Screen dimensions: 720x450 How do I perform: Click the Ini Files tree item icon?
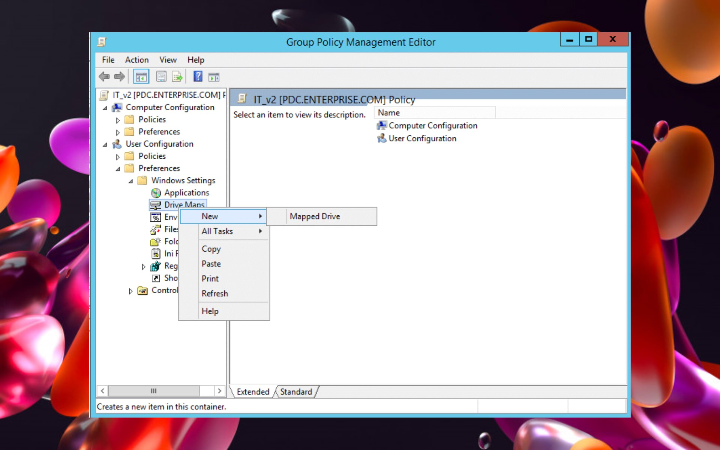tap(156, 253)
